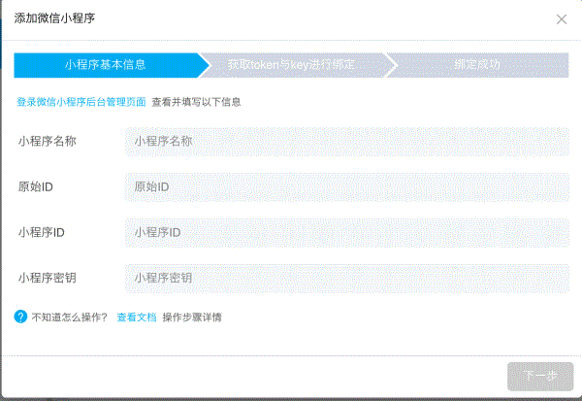This screenshot has height=401, width=582.
Task: Click the 添加微信小程序 dialog title
Action: (x=54, y=18)
